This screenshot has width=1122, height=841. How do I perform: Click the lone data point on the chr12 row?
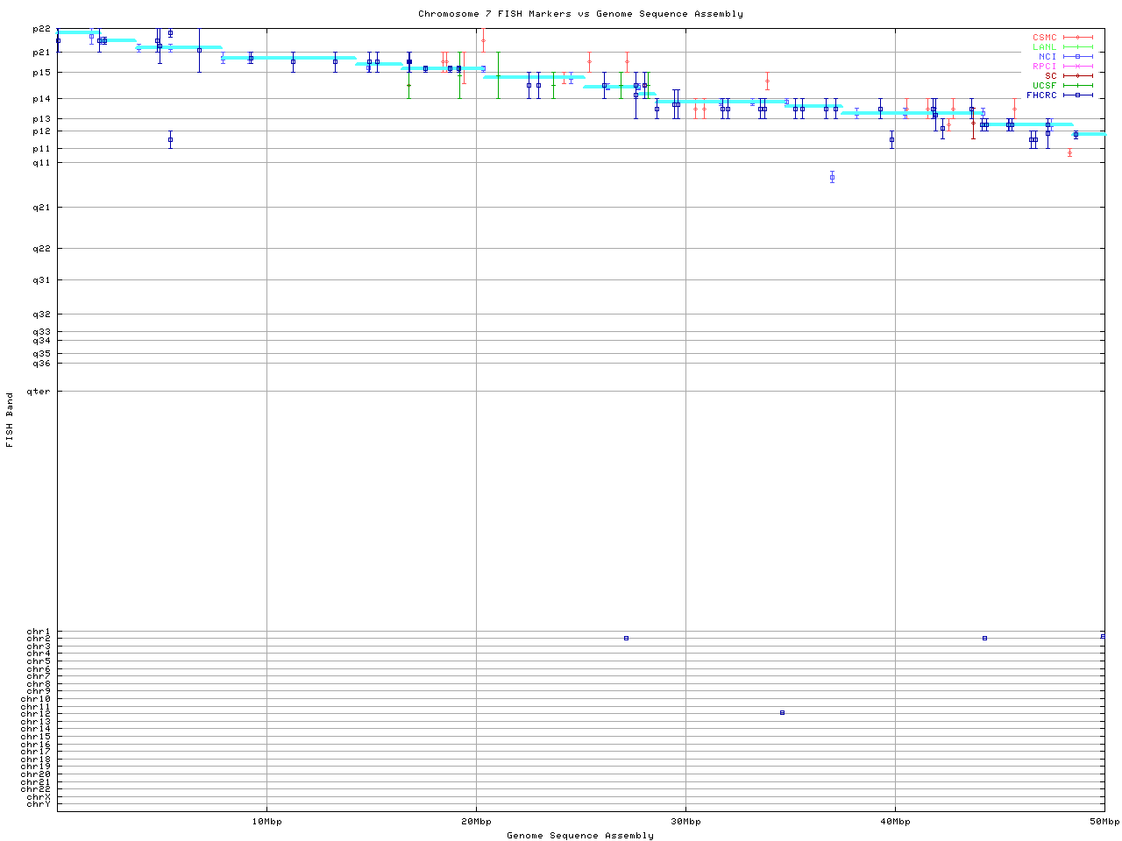tap(782, 712)
